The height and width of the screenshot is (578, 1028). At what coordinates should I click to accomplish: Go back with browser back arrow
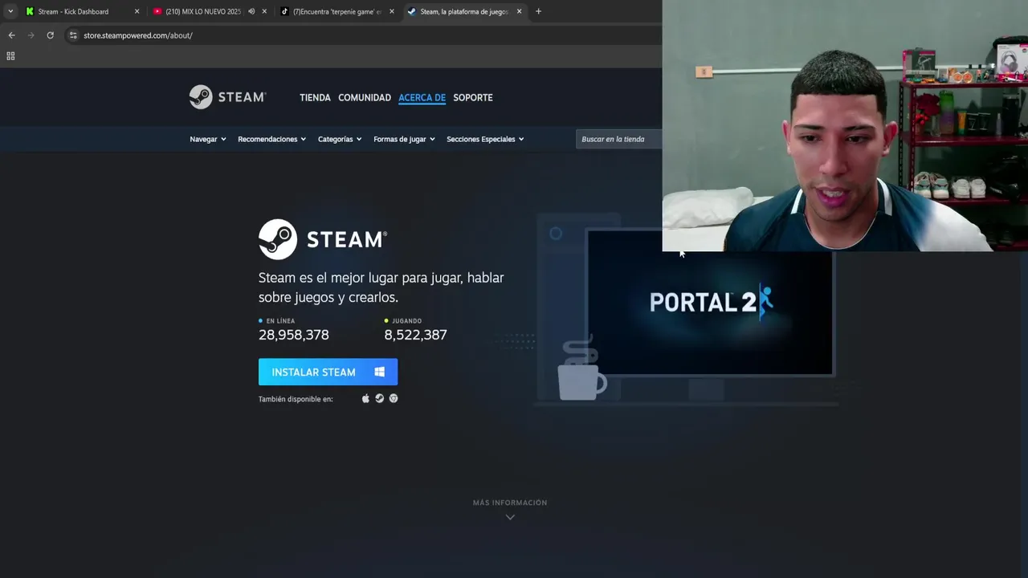click(11, 35)
